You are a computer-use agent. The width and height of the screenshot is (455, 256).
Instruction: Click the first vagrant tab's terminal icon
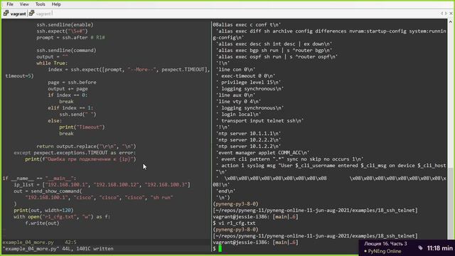click(6, 13)
